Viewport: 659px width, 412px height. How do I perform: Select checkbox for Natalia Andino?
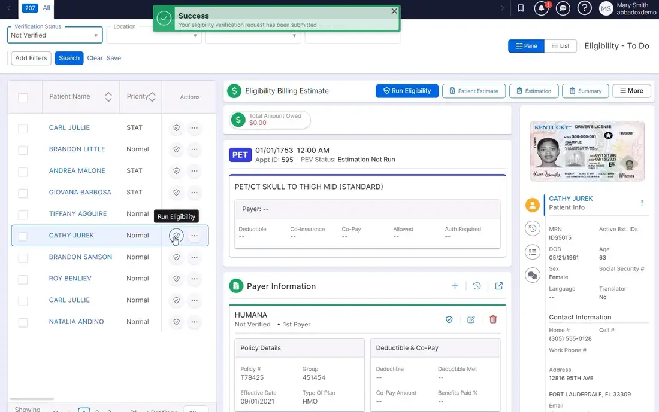23,323
